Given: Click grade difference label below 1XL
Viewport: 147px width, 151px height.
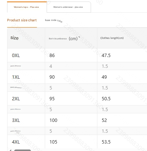Looking at the screenshot, I should point(16,88).
